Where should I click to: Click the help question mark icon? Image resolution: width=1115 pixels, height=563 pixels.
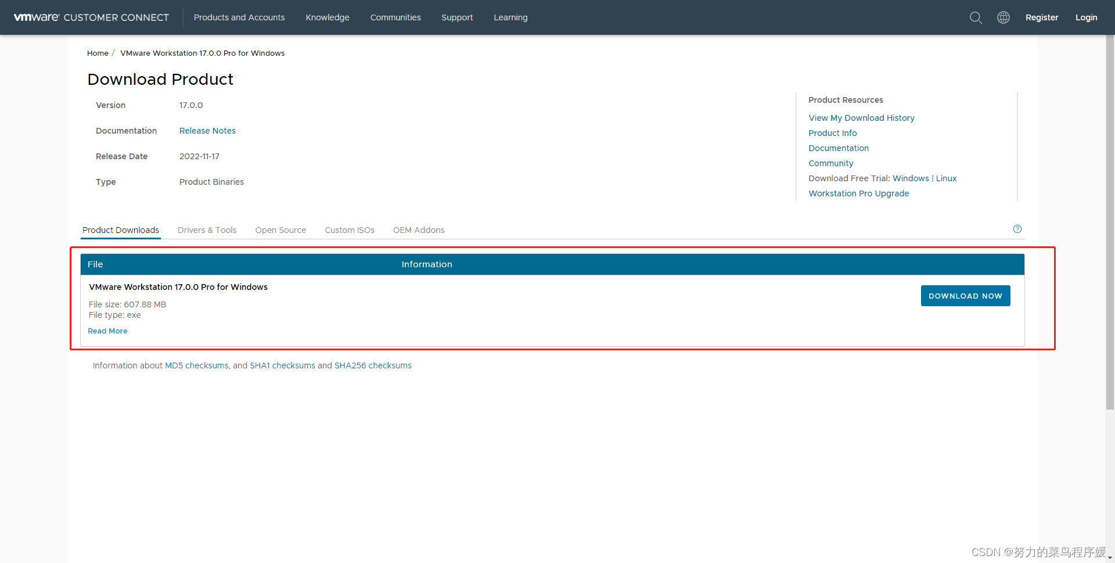[1017, 229]
